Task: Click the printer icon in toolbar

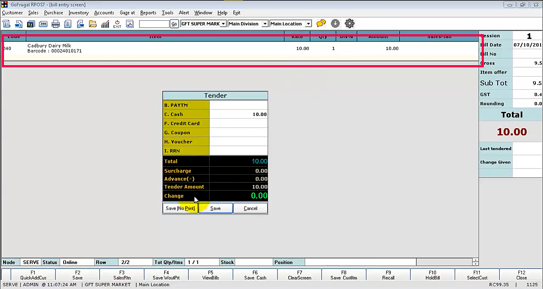Action: pos(56,24)
